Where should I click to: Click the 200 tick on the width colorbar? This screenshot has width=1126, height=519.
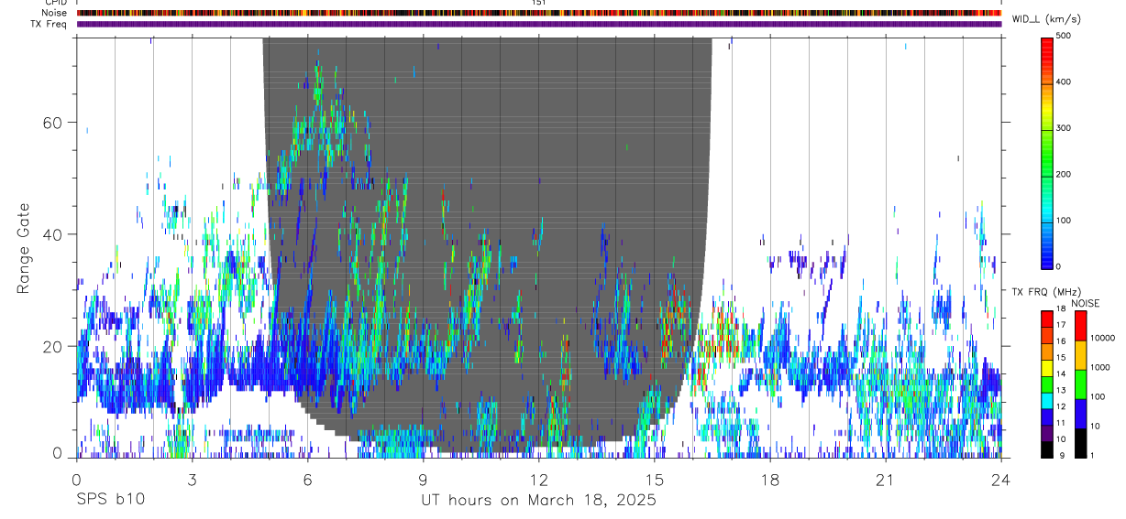[x=1064, y=174]
